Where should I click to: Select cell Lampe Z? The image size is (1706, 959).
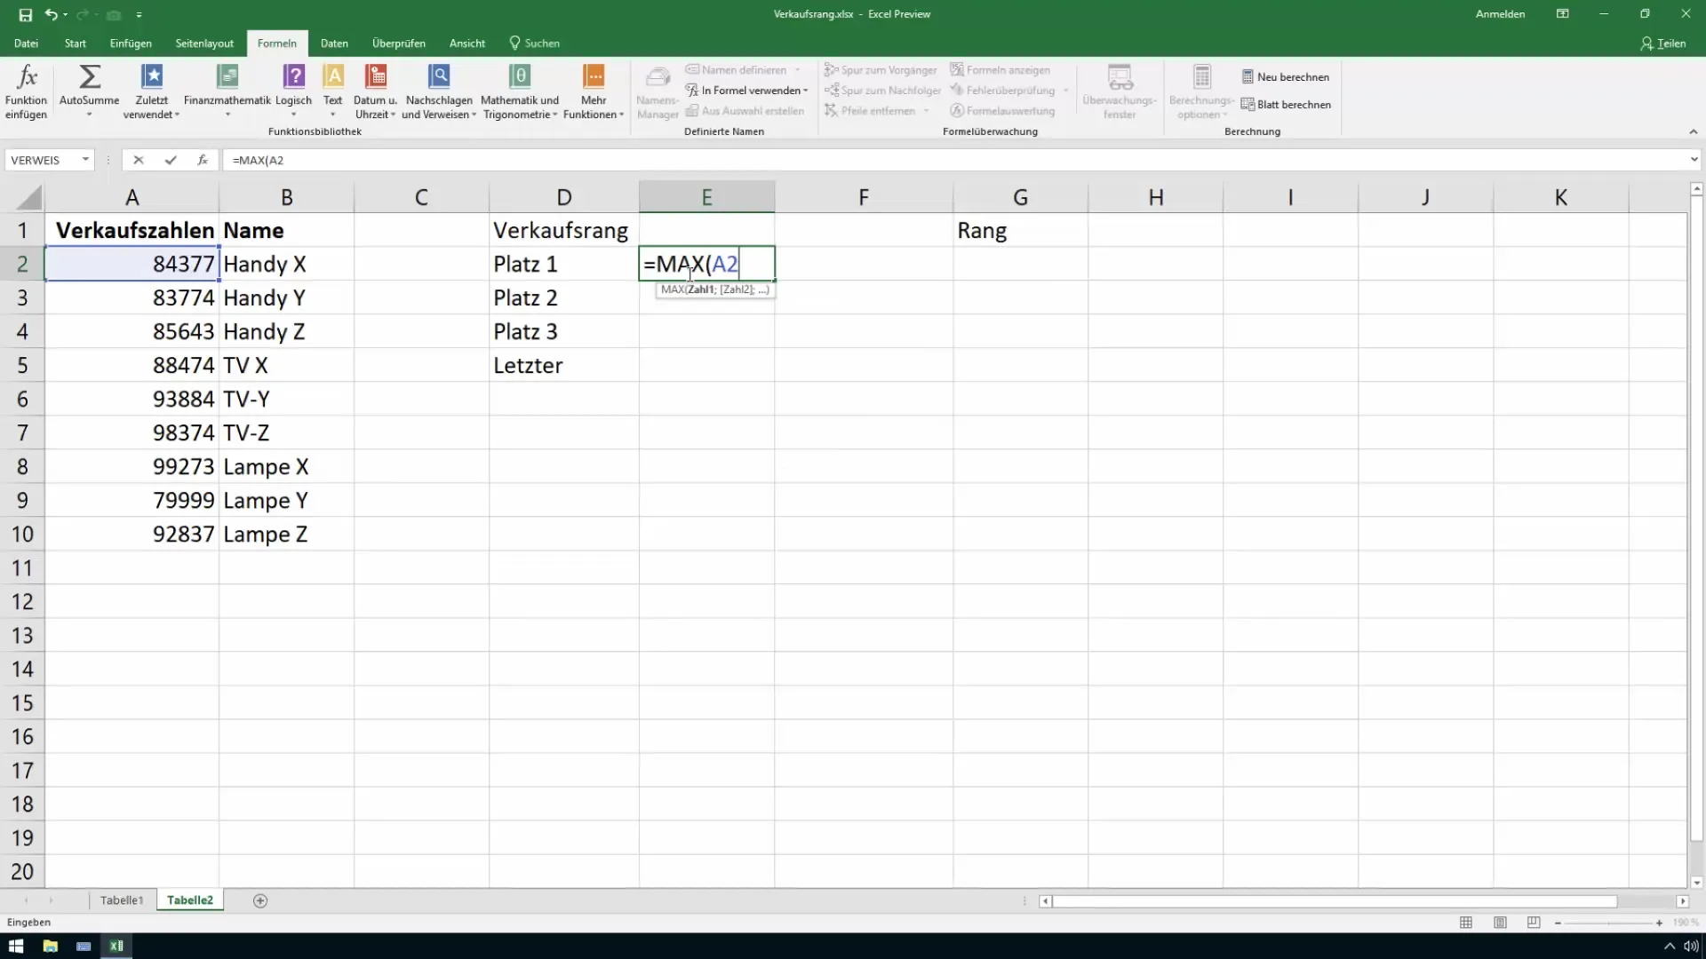(286, 535)
